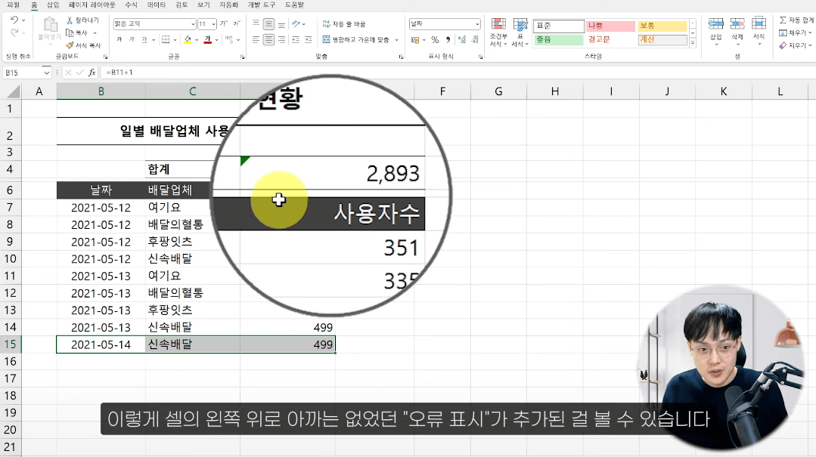The width and height of the screenshot is (816, 457).
Task: Click the Paste (붙여넣기) clipboard icon
Action: point(50,25)
